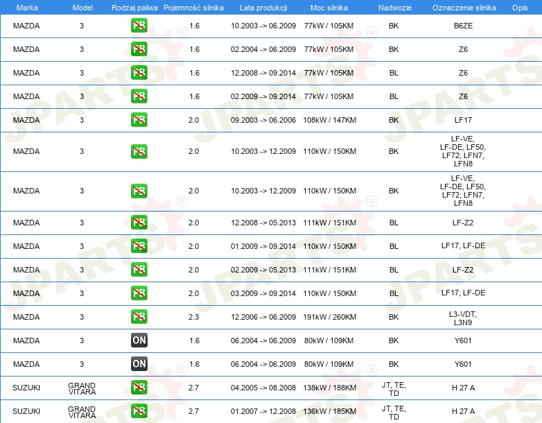542x423 pixels.
Task: Select date range 10.2003 -> 06.2009
Action: (263, 26)
